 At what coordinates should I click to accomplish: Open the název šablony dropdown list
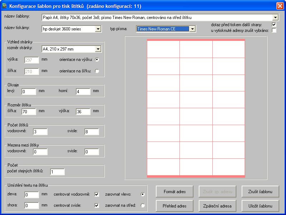click(275, 18)
